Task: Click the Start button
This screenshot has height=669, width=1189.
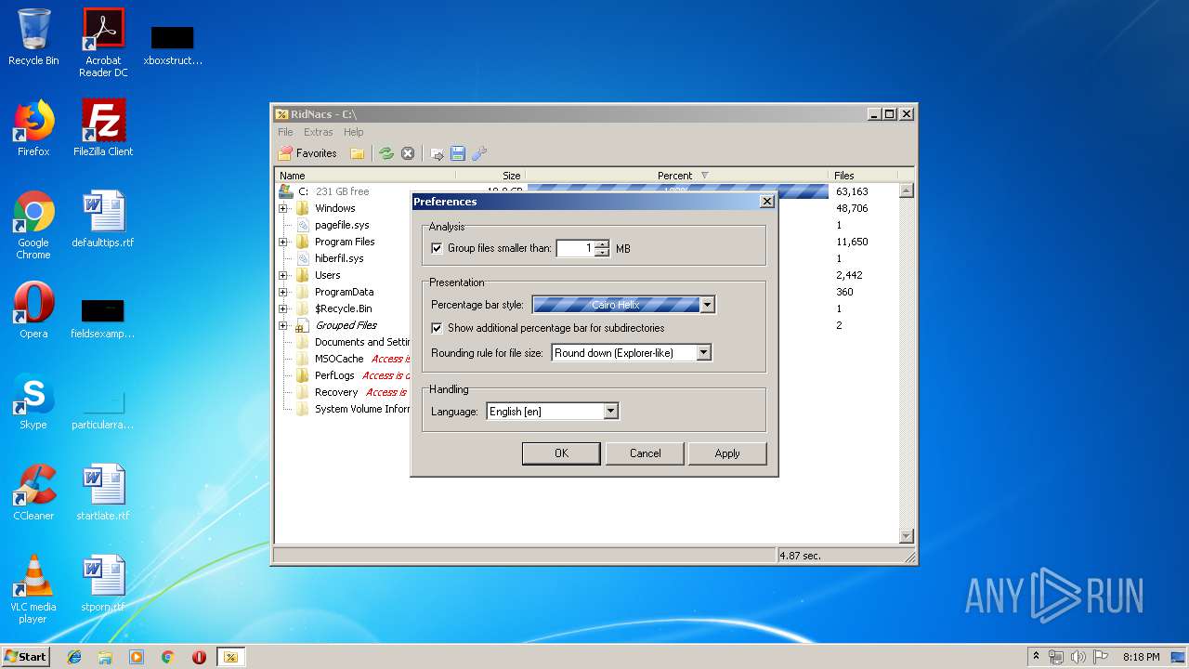Action: click(x=25, y=657)
